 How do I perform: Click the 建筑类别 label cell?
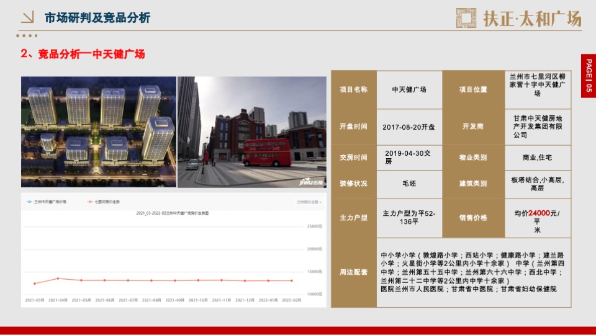tap(473, 184)
